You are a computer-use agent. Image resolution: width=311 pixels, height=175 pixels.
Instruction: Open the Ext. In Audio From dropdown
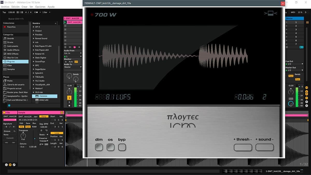[73, 53]
